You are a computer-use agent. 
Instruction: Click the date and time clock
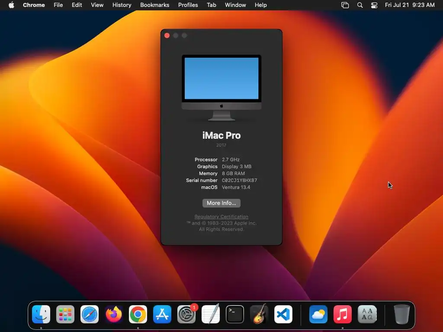(x=410, y=5)
